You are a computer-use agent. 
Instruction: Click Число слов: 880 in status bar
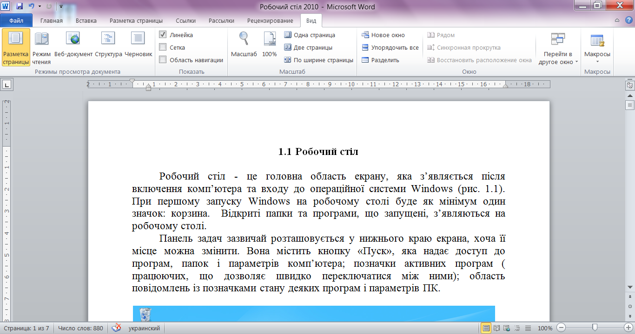point(80,328)
